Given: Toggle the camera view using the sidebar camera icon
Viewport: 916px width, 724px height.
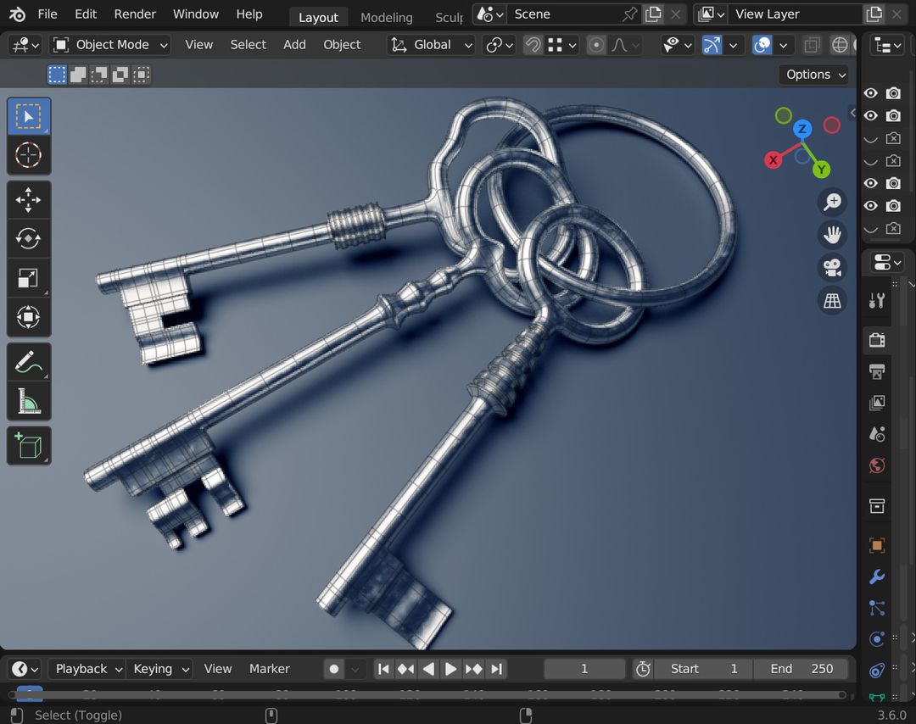Looking at the screenshot, I should point(832,267).
